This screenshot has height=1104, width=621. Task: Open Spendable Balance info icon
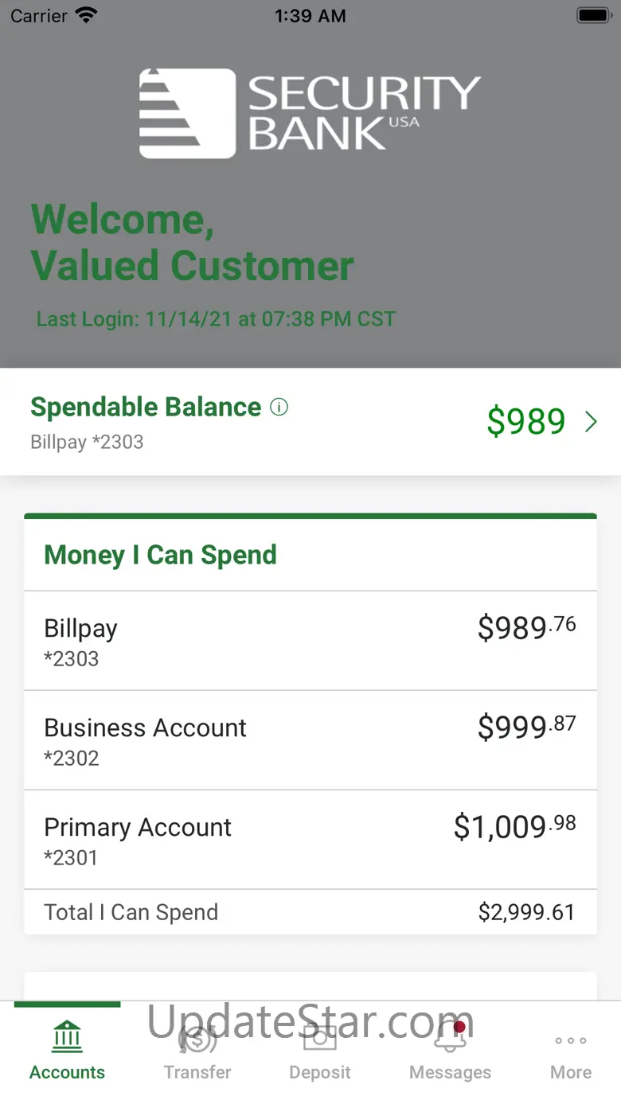[279, 408]
